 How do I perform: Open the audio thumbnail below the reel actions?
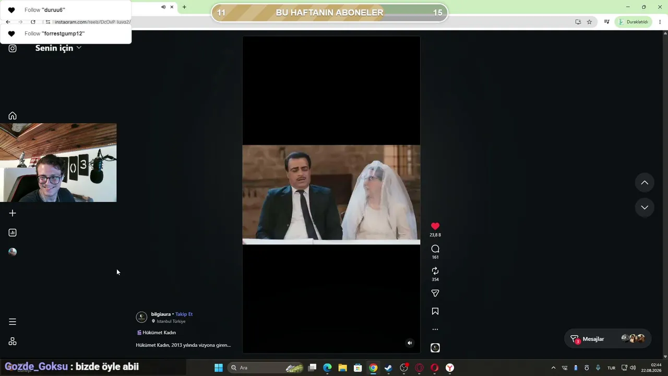[435, 348]
